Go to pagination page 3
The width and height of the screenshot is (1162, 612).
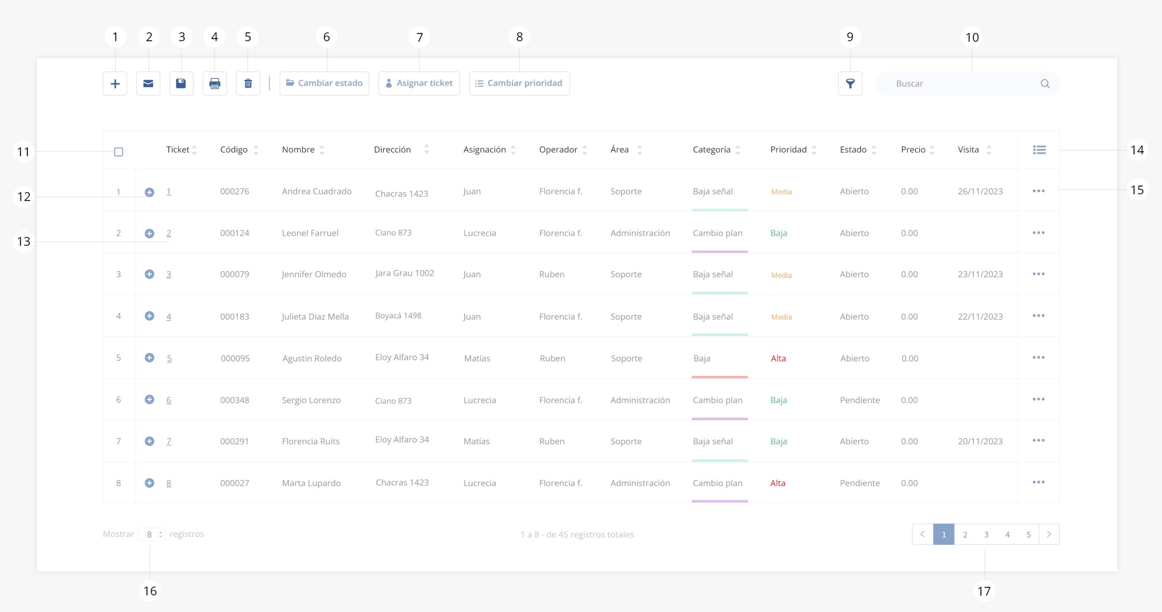click(986, 534)
